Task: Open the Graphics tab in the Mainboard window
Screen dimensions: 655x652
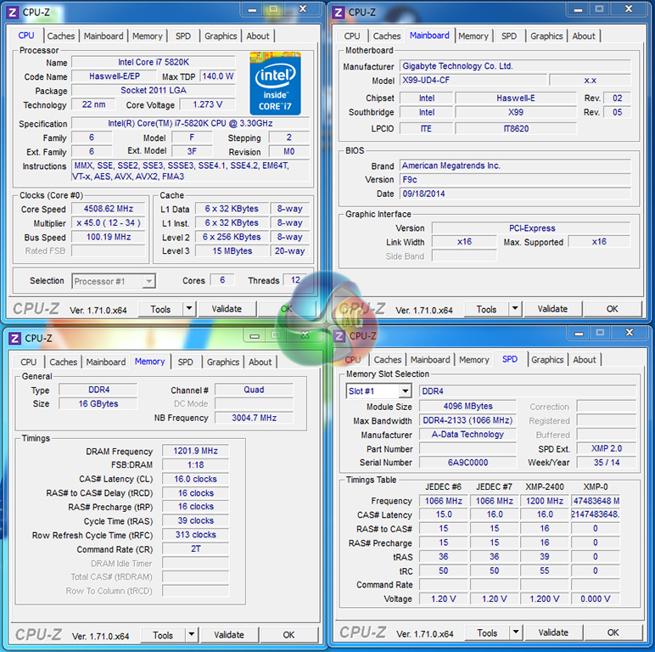Action: click(x=546, y=36)
